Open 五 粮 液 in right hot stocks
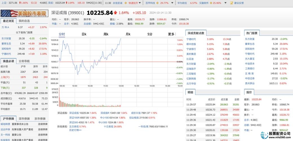Screen dimensions: 293x141 coord(249,74)
